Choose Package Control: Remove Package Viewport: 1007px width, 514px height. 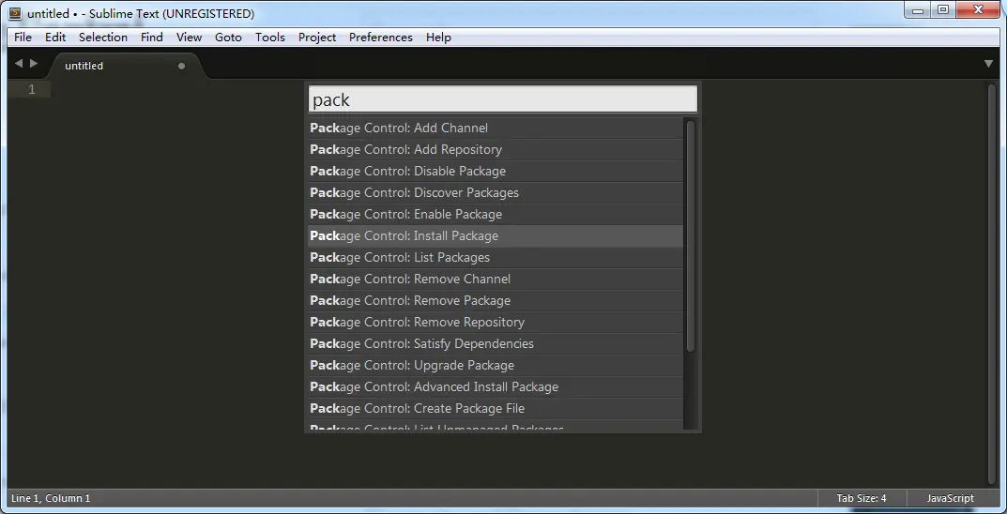point(496,300)
